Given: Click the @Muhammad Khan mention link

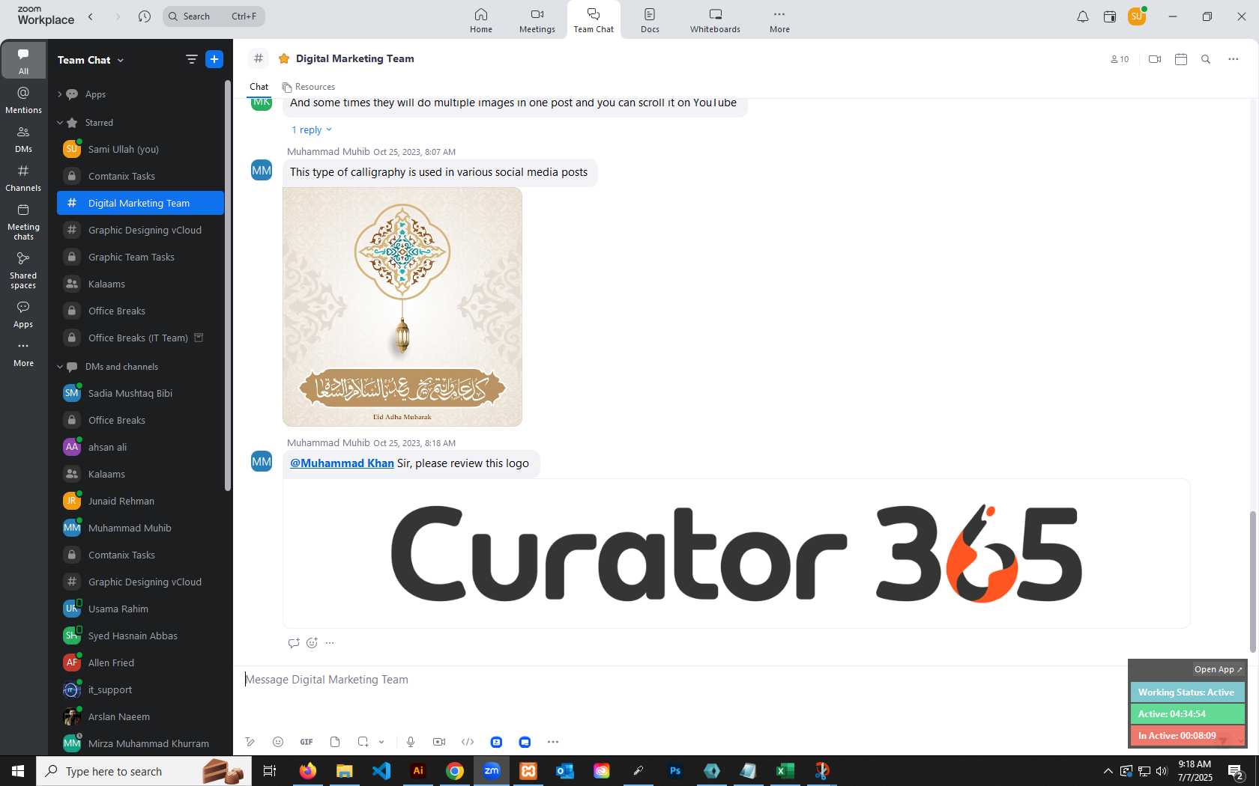Looking at the screenshot, I should 342,463.
